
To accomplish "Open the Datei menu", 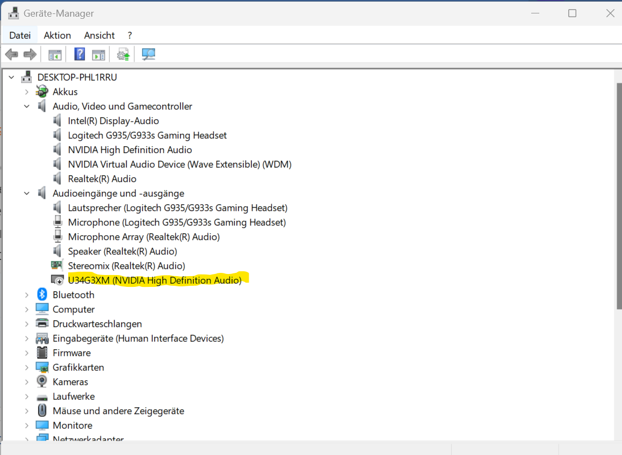I will pos(20,35).
